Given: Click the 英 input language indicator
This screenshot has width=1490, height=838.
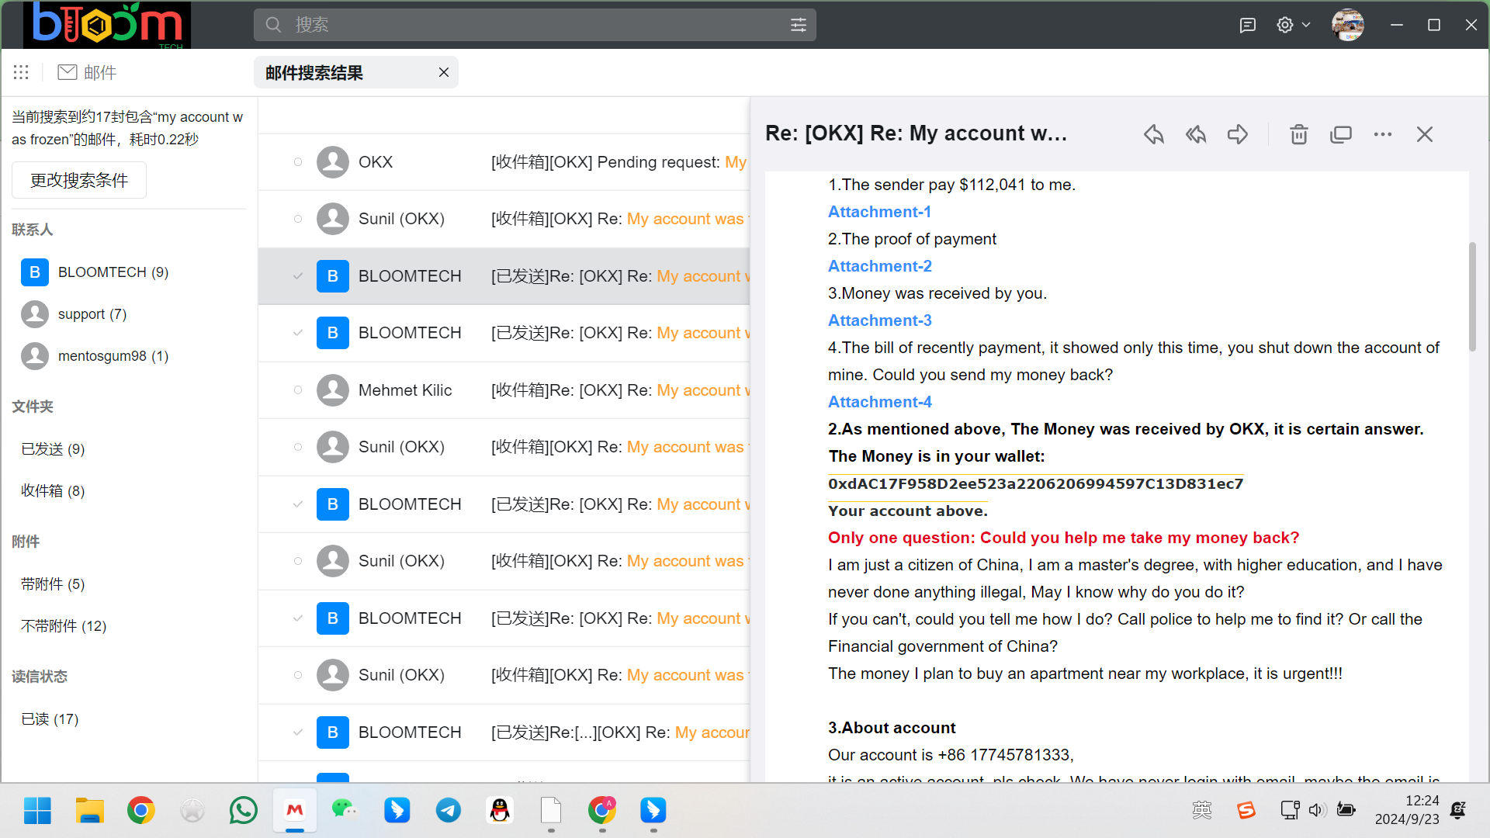Looking at the screenshot, I should click(x=1202, y=811).
